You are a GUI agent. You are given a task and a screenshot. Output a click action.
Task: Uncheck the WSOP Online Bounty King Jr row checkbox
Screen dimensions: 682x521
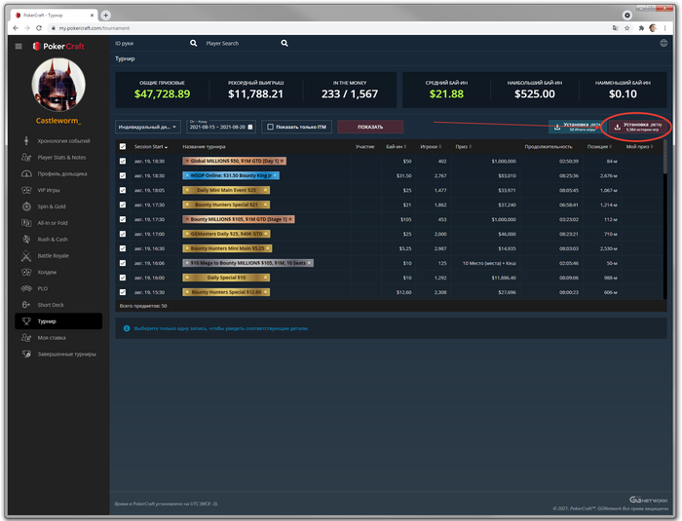[123, 175]
